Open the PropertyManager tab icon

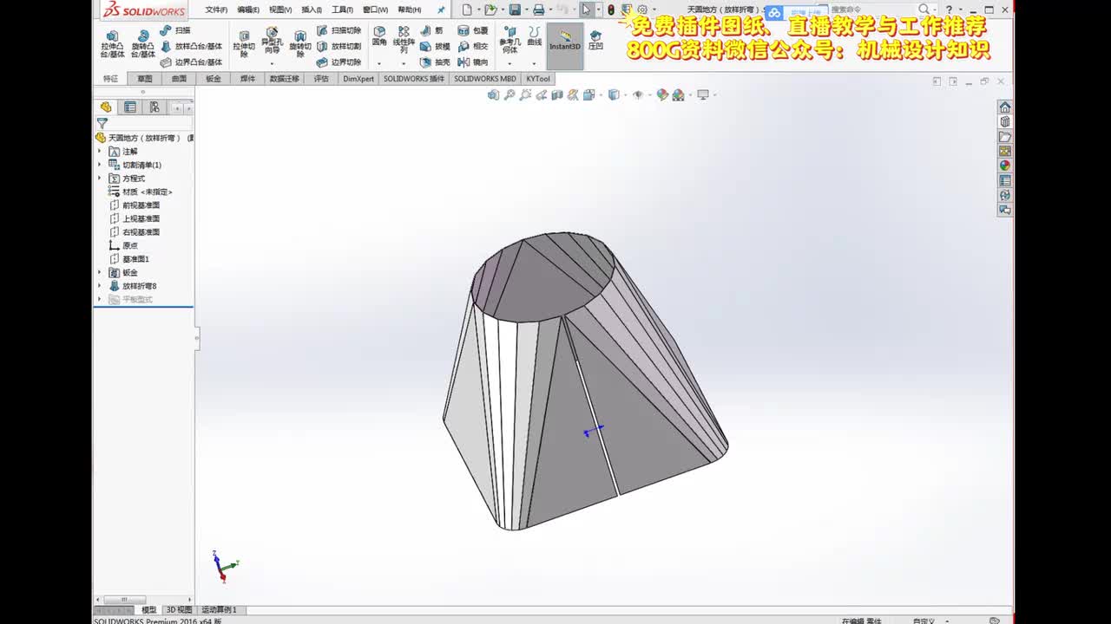[x=130, y=107]
